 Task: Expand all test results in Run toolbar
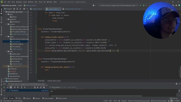(x=21, y=87)
